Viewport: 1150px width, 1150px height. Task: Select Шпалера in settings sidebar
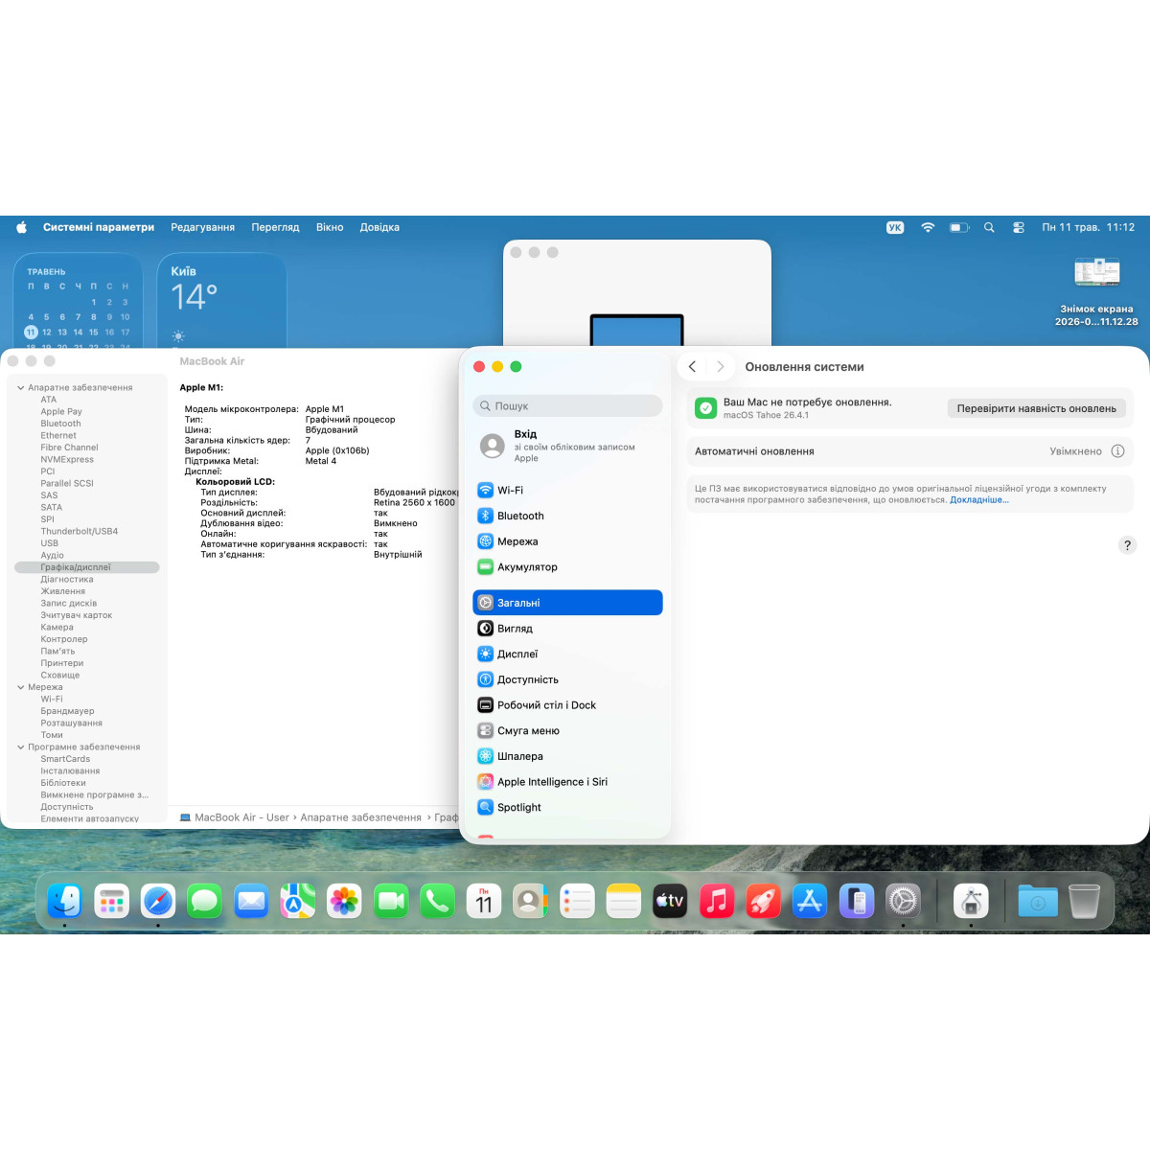[567, 756]
